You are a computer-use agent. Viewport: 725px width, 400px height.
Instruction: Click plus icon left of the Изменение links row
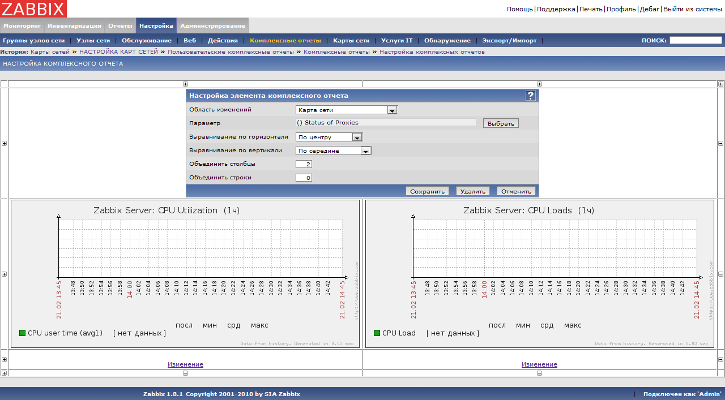coord(4,359)
